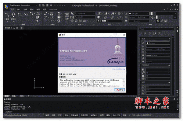Click the quick select icon in palette
The image size is (183, 121).
155,33
